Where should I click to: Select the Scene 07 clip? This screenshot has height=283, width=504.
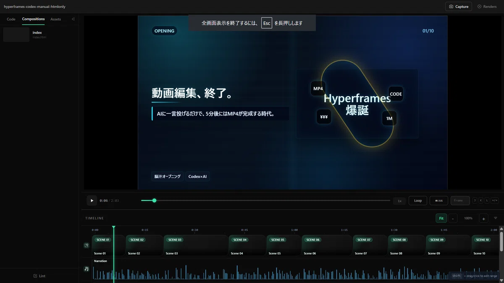[370, 245]
